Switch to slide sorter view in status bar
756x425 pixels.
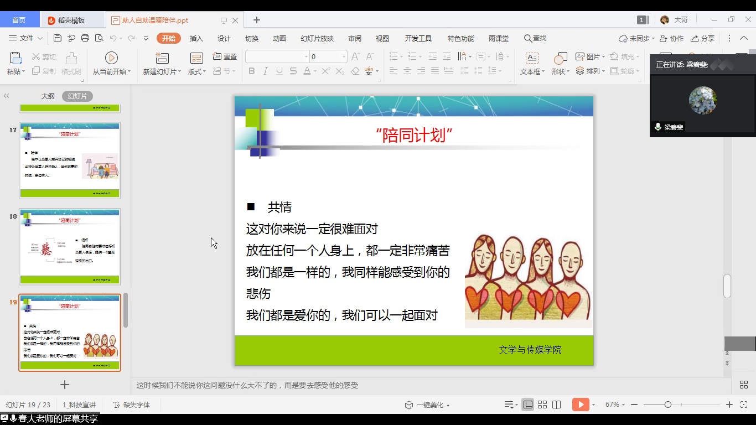(542, 405)
